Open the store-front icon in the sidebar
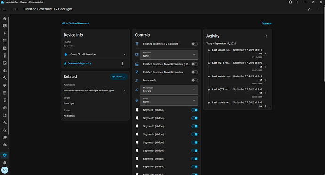Screen dimensions: 325x175 coord(5,93)
